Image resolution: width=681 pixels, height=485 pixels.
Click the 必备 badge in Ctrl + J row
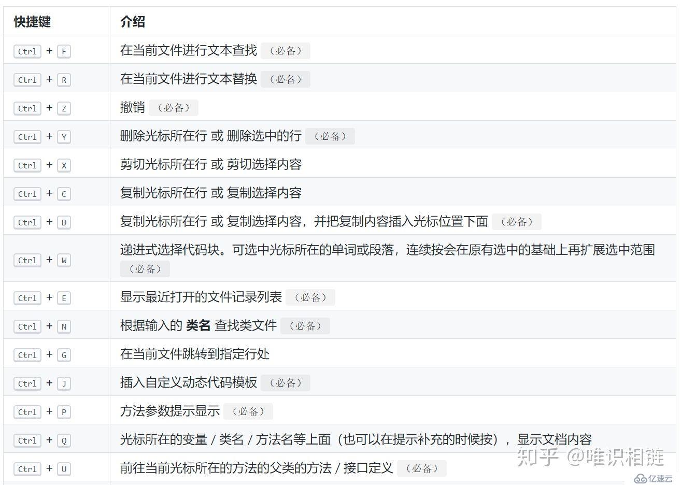[x=286, y=383]
